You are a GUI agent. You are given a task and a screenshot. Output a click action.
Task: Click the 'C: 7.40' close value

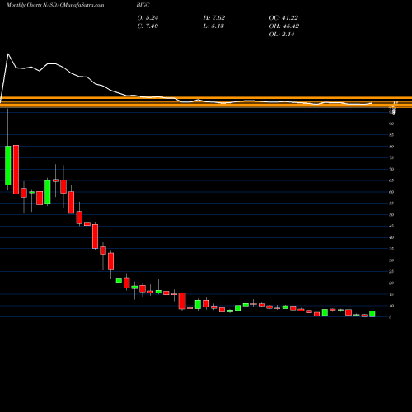147,26
